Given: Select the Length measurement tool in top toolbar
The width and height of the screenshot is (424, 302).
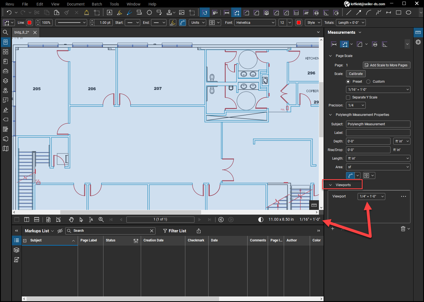Looking at the screenshot, I should point(227,12).
